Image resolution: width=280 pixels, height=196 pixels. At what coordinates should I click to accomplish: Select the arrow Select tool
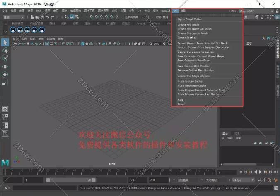pos(5,43)
